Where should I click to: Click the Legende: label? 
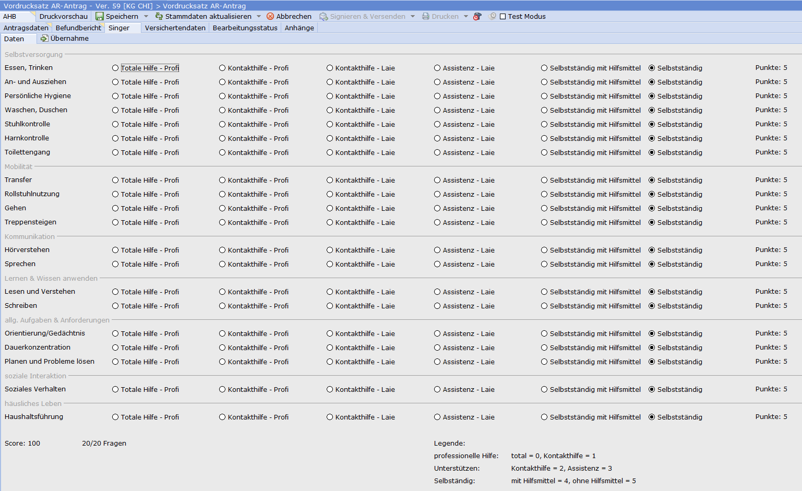click(x=449, y=444)
